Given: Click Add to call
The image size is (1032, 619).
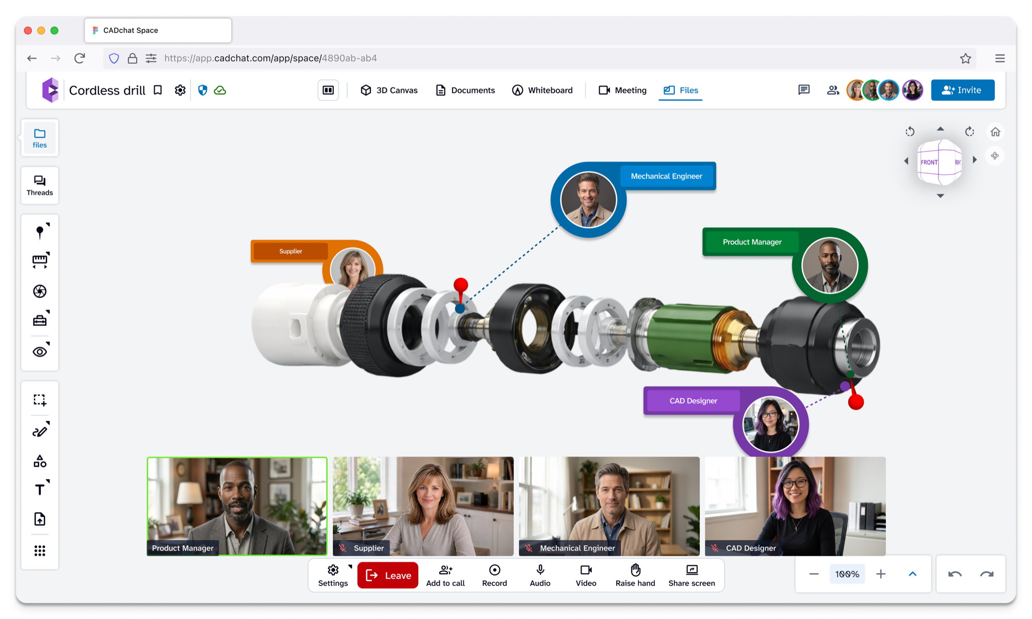Looking at the screenshot, I should 445,576.
